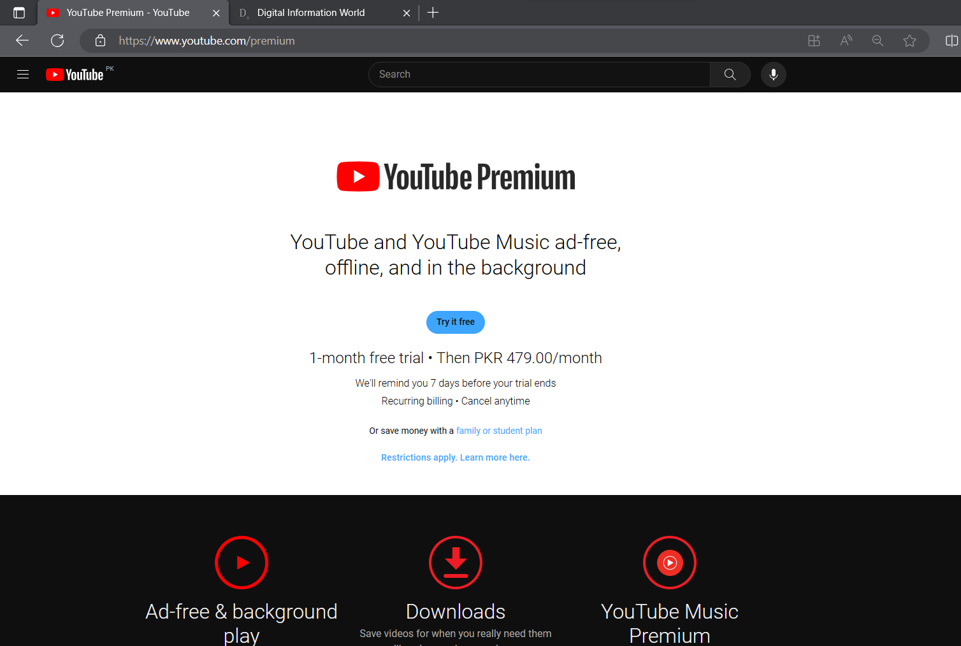The height and width of the screenshot is (646, 961).
Task: Focus the address bar URL
Action: click(206, 41)
